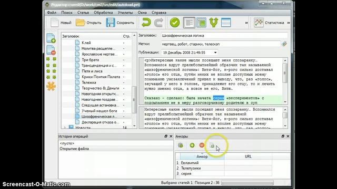Open the Поиск menu
This screenshot has width=337, height=189.
click(67, 13)
